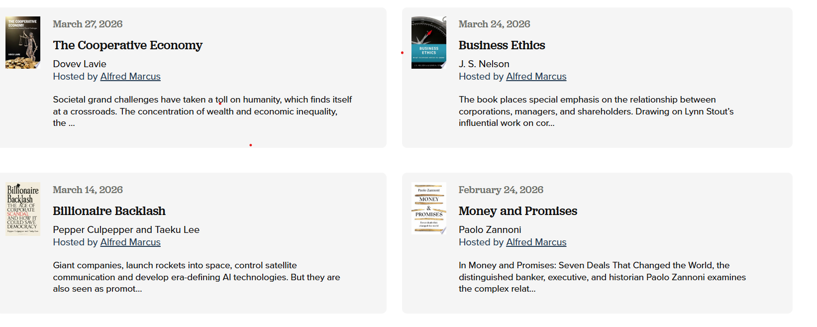Select the February 24, 2026 date label
This screenshot has height=327, width=817.
tap(501, 190)
